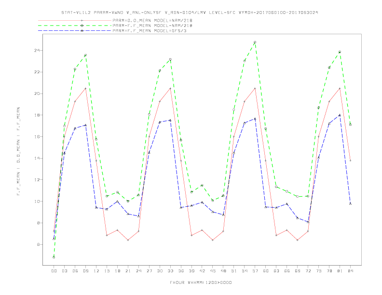Click x-axis forecast hour label 24

pos(138,271)
